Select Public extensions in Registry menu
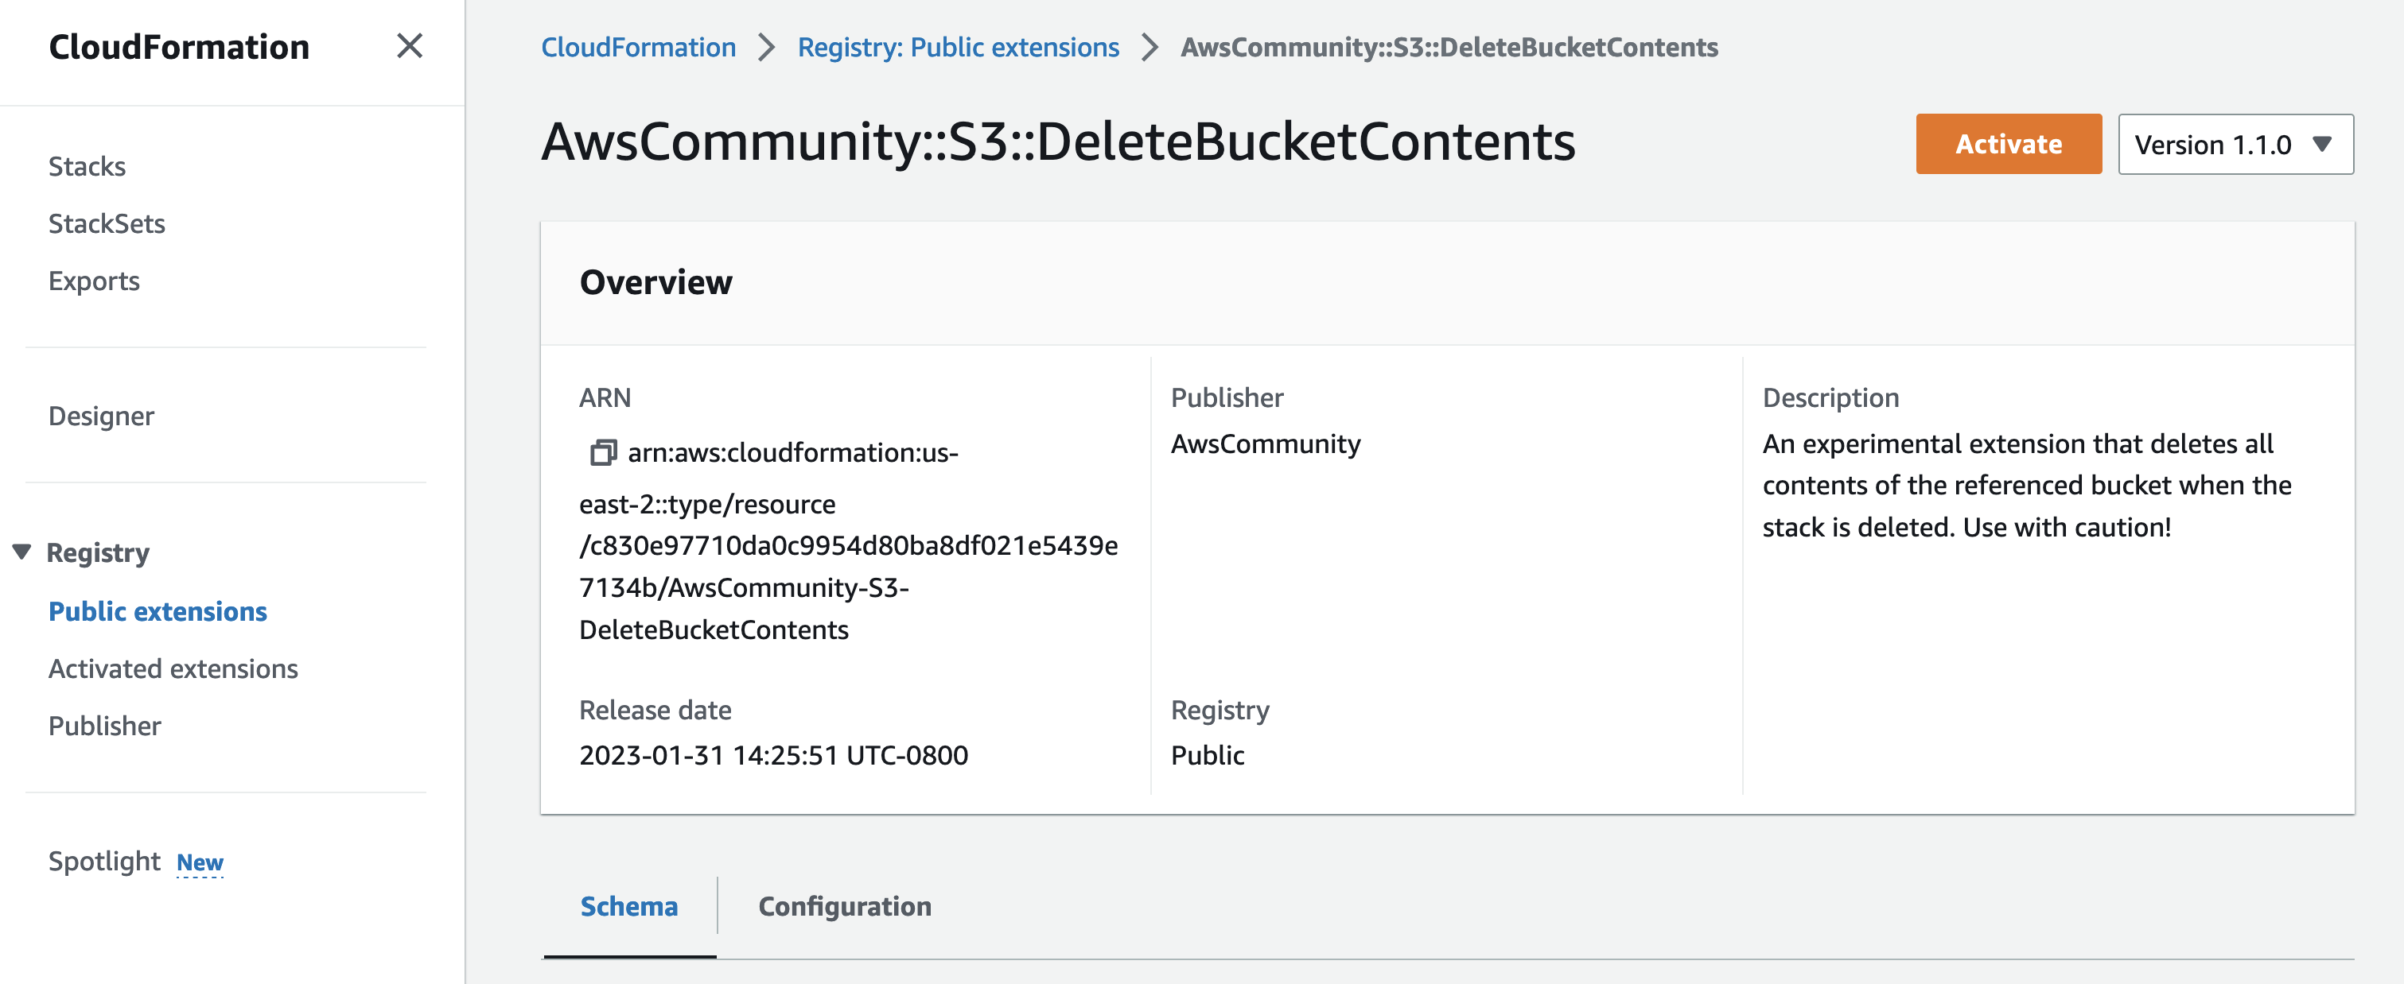Screen dimensions: 2404x984 158,611
